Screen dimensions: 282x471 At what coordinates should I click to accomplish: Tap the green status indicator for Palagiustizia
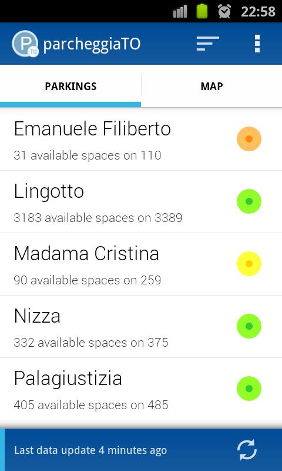coord(249,389)
